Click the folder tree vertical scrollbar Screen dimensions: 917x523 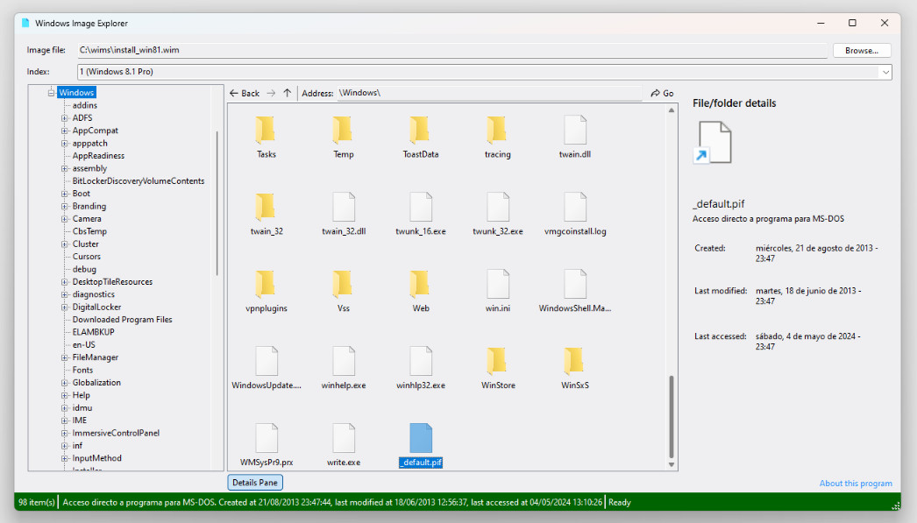tap(217, 202)
